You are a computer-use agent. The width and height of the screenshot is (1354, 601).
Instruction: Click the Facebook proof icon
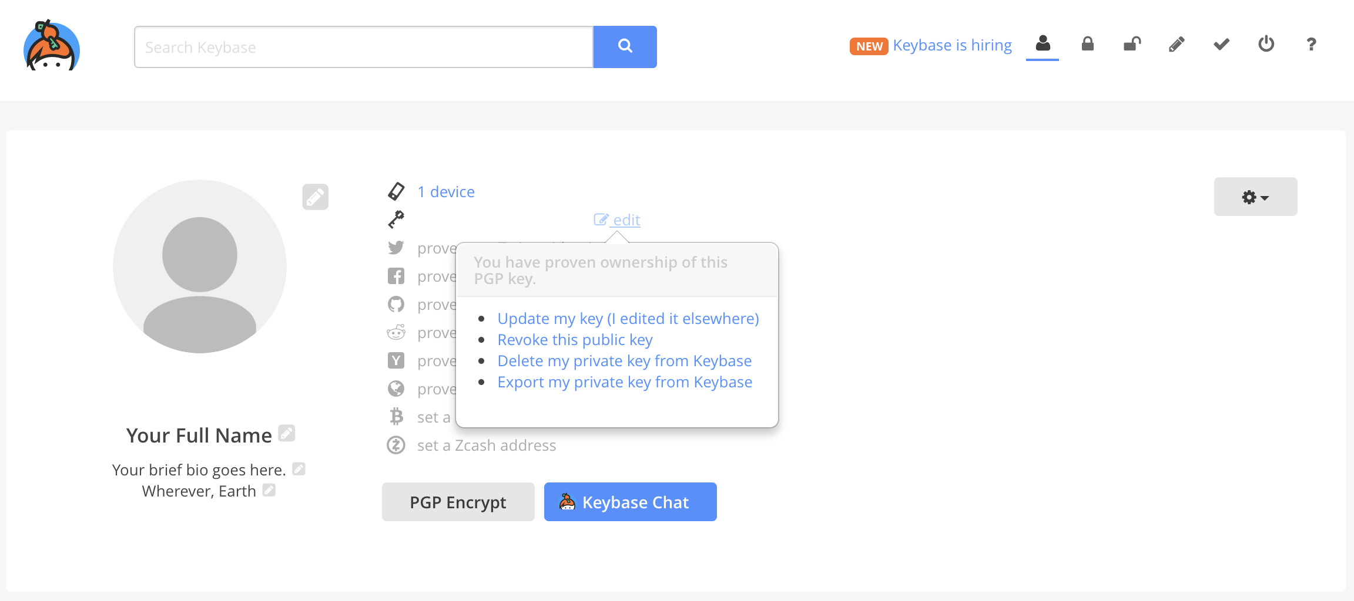pyautogui.click(x=397, y=276)
